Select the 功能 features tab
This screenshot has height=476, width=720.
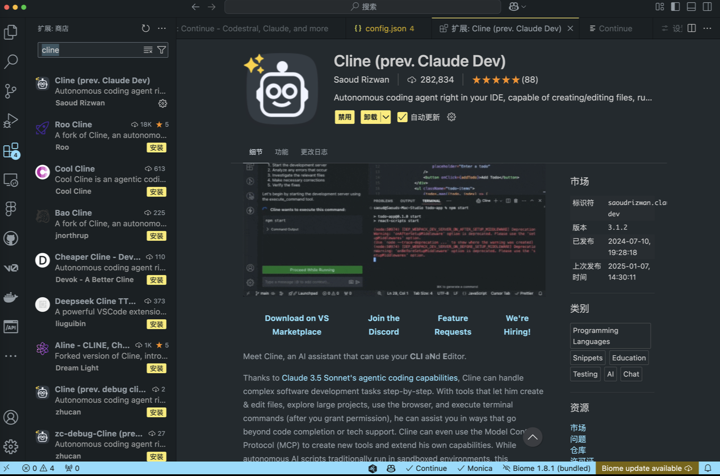pos(282,152)
